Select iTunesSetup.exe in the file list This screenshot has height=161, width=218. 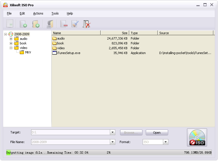tap(68, 53)
